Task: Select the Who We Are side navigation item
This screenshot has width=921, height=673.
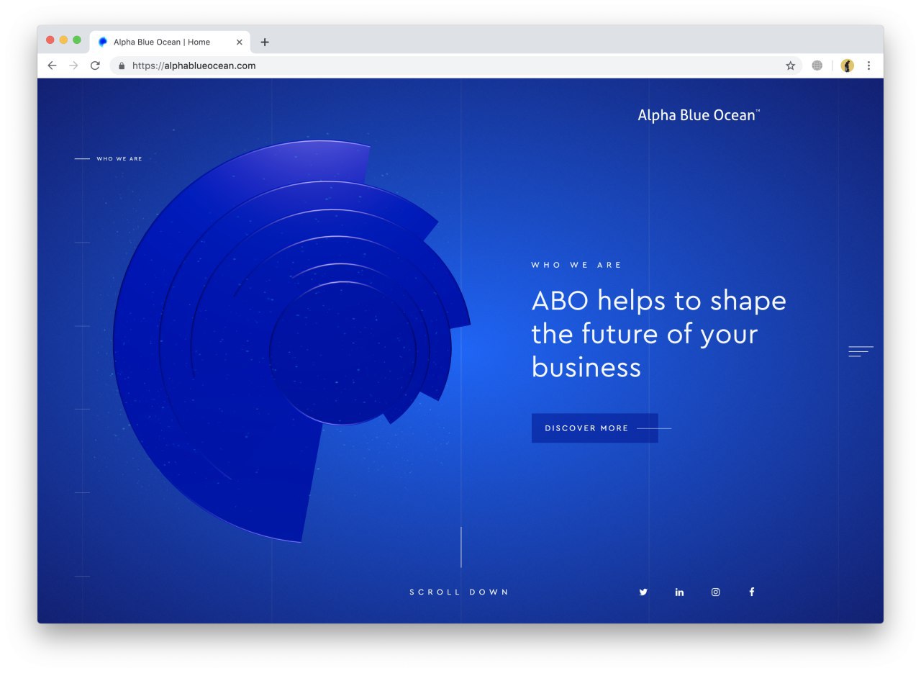Action: pos(109,158)
